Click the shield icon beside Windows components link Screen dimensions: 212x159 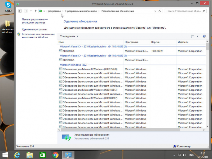(x=19, y=34)
